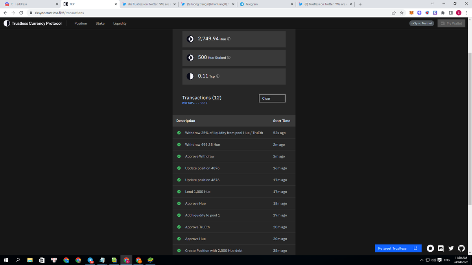
Task: Open the Chrome profile avatar E
Action: pyautogui.click(x=458, y=13)
